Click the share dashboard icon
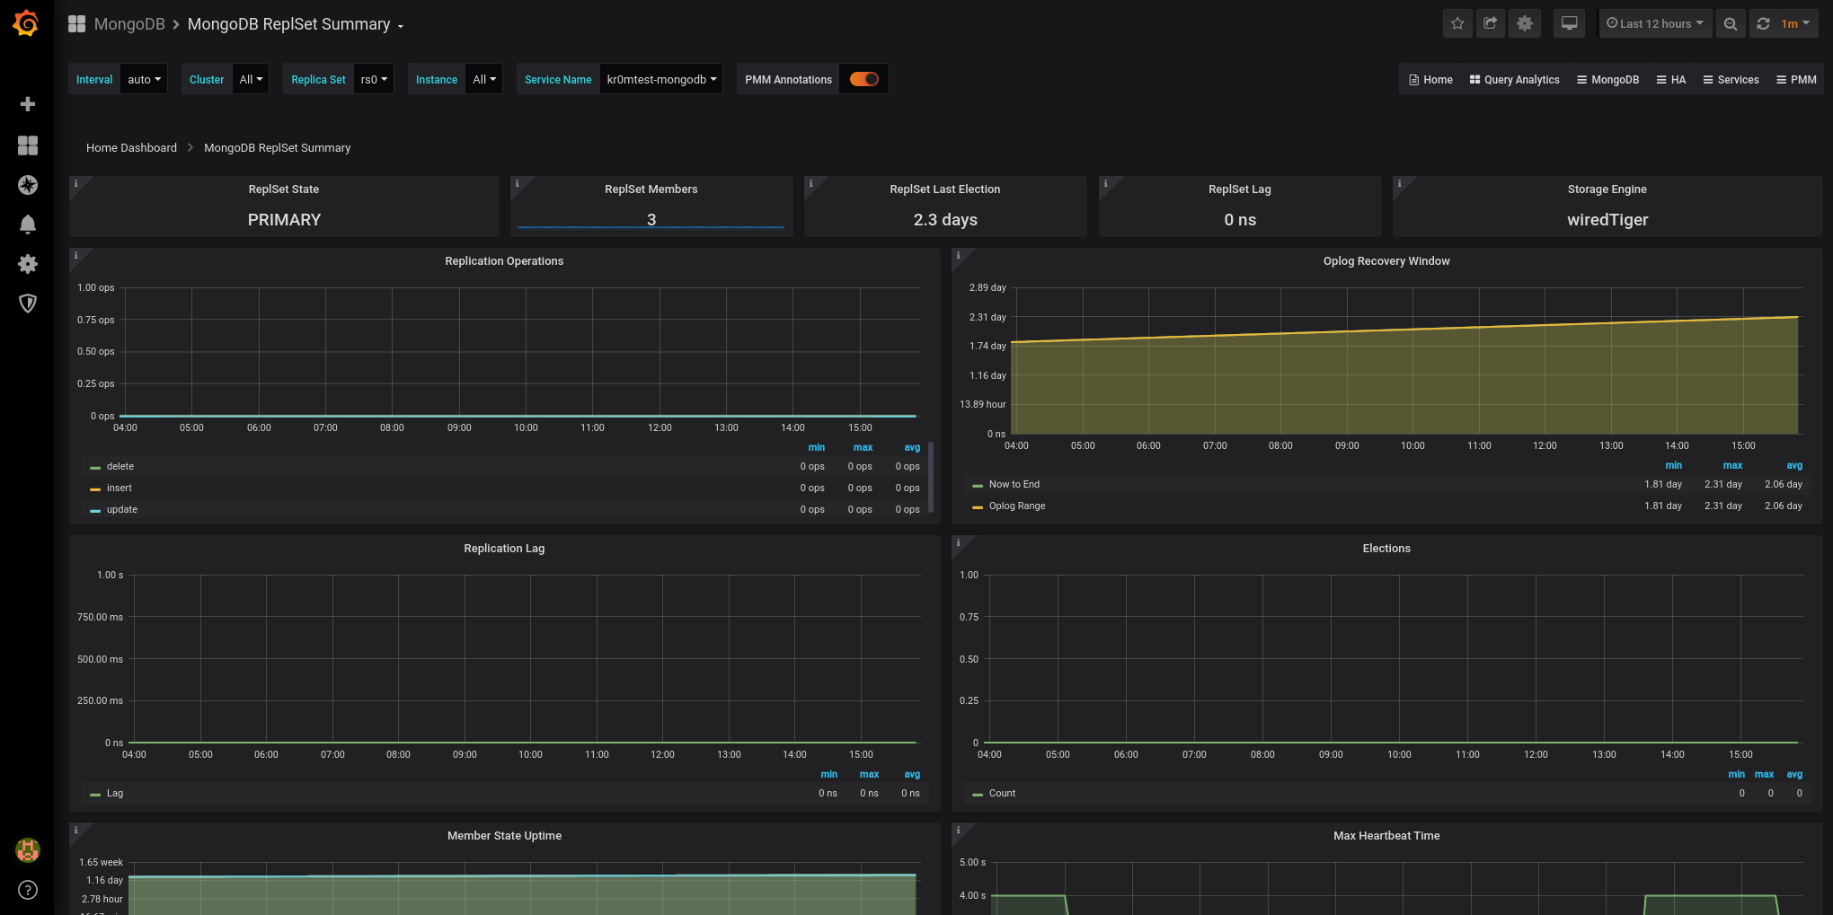 [1491, 24]
